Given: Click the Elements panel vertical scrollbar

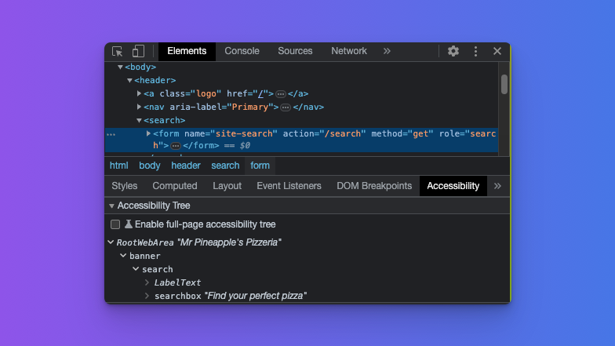Looking at the screenshot, I should pyautogui.click(x=504, y=85).
